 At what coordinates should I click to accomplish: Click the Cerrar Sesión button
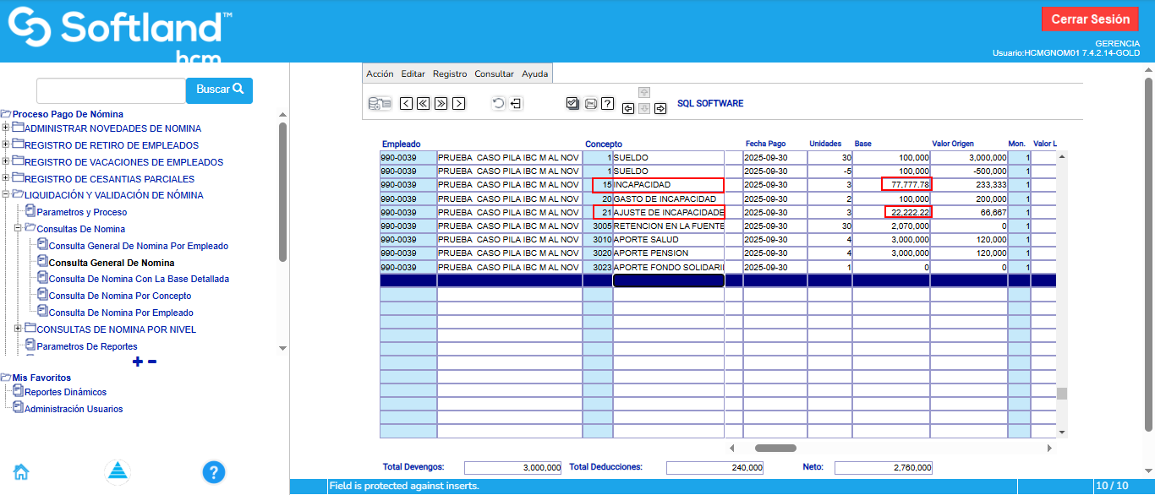coord(1090,19)
